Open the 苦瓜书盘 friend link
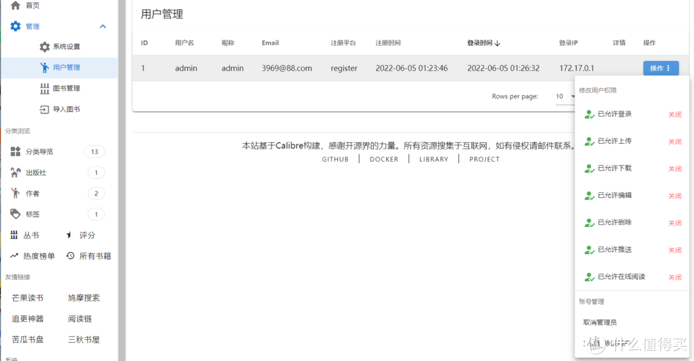The height and width of the screenshot is (361, 694). pyautogui.click(x=28, y=339)
